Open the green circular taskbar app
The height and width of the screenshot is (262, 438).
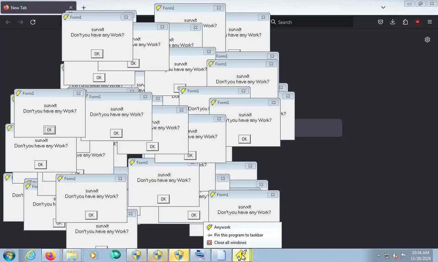point(115,255)
